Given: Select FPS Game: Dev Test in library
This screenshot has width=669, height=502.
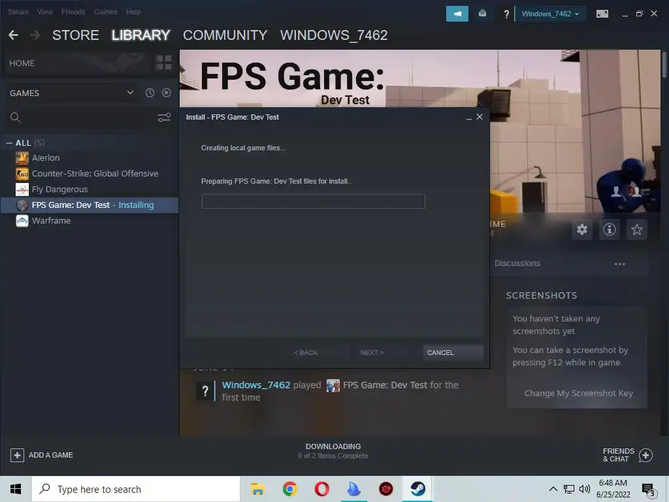Looking at the screenshot, I should point(90,205).
